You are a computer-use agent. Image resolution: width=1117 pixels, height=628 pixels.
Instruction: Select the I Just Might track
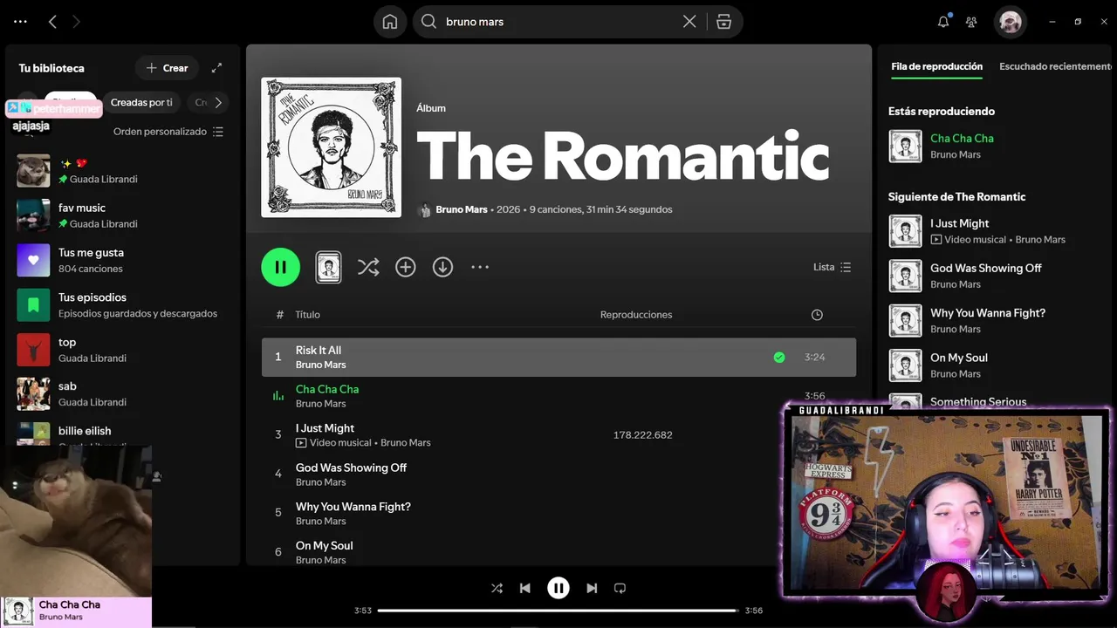coord(558,435)
